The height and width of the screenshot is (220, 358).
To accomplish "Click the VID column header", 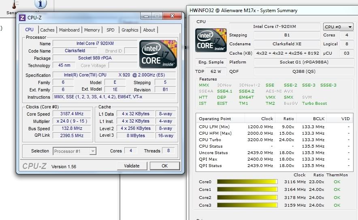I will (x=339, y=119).
